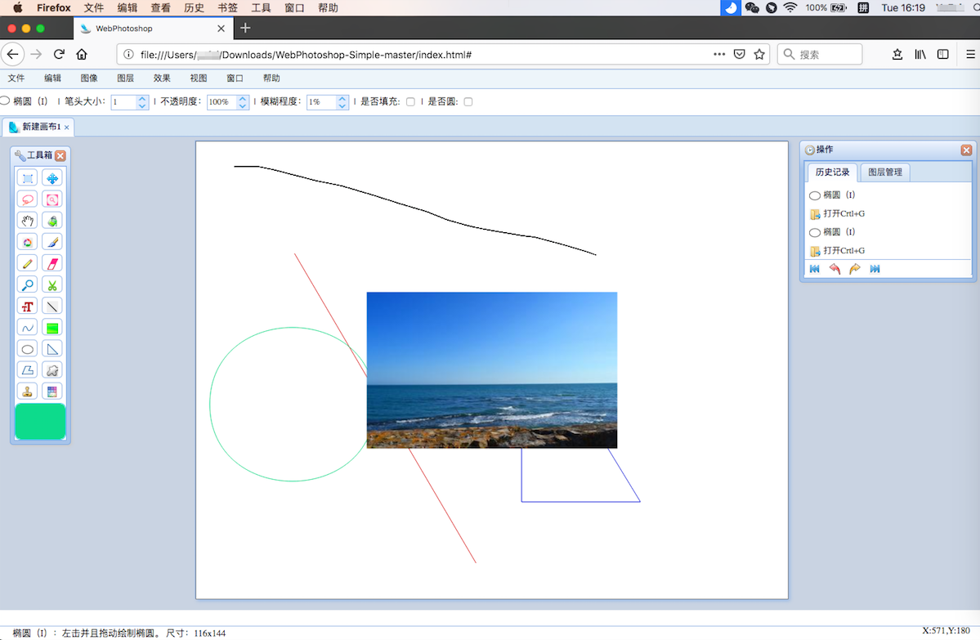Increase the 不透明度 opacity value

click(243, 98)
